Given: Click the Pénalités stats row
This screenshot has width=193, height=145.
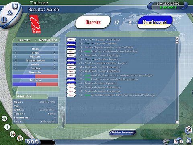Looking at the screenshot, I should point(35,56).
